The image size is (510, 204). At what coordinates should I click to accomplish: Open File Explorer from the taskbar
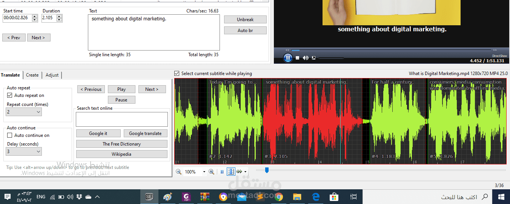[x=297, y=196]
